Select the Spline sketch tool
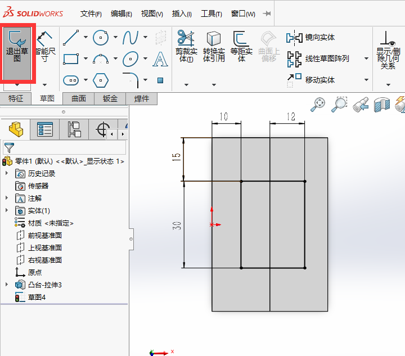The height and width of the screenshot is (356, 405). (x=130, y=38)
